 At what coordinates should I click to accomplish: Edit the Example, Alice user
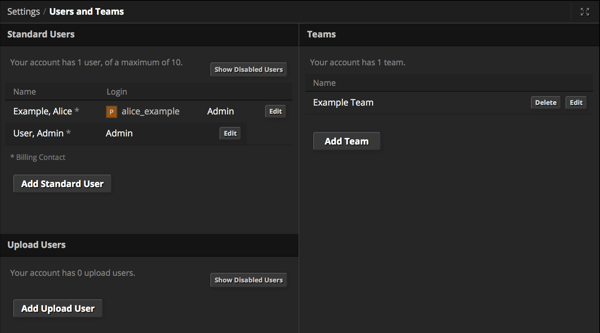click(275, 111)
